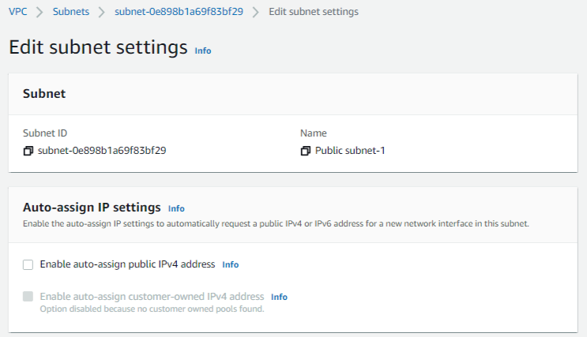The width and height of the screenshot is (587, 337).
Task: Click the Edit subnet settings breadcrumb text
Action: click(x=314, y=12)
